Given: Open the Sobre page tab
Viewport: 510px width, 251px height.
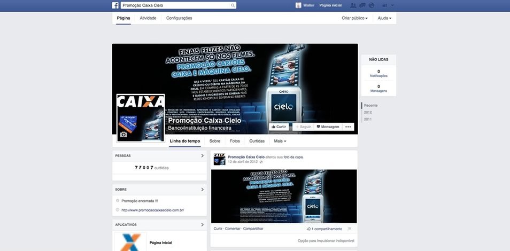Looking at the screenshot, I should pyautogui.click(x=215, y=141).
